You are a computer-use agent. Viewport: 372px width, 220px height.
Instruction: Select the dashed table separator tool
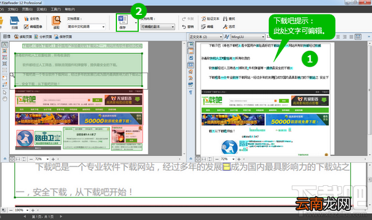5,70
